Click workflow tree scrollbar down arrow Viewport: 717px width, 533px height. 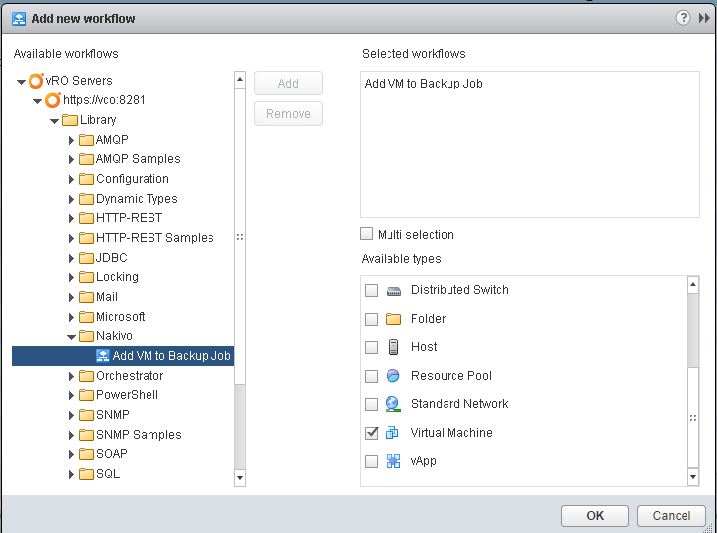coord(240,478)
